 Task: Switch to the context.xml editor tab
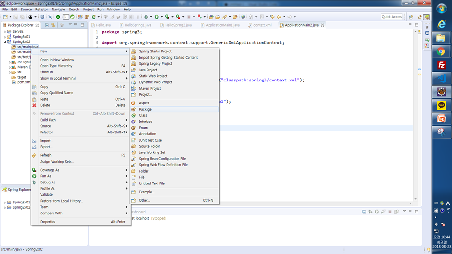260,25
